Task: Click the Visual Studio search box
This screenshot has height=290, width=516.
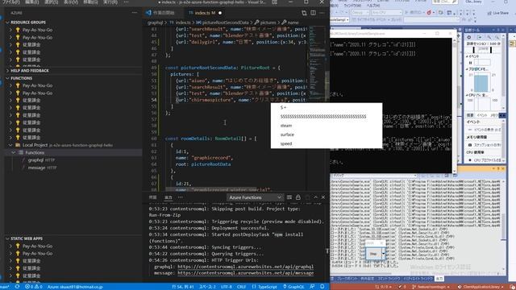Action: [444, 2]
